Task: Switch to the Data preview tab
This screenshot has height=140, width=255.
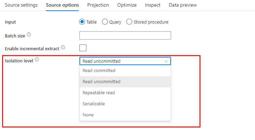Action: (183, 5)
